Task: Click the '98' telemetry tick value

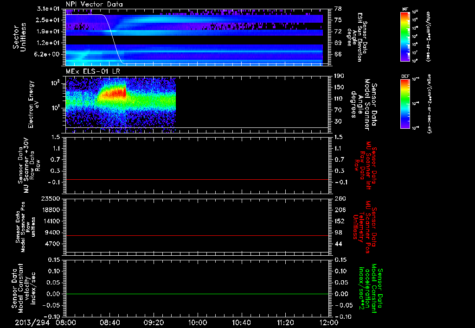Action: click(338, 233)
